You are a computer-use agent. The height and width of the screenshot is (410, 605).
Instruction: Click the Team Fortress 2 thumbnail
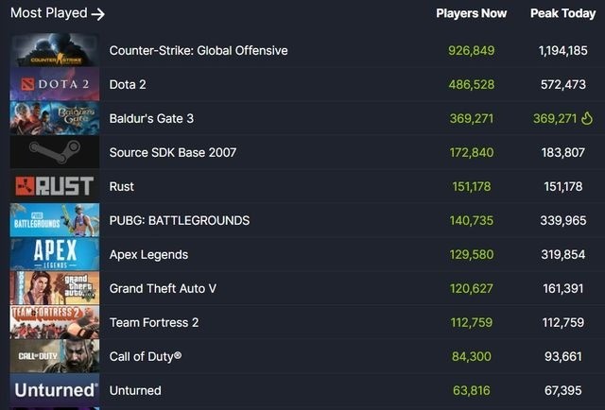pyautogui.click(x=55, y=322)
